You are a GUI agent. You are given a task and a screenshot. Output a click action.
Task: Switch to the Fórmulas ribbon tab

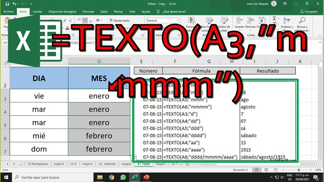(88, 12)
